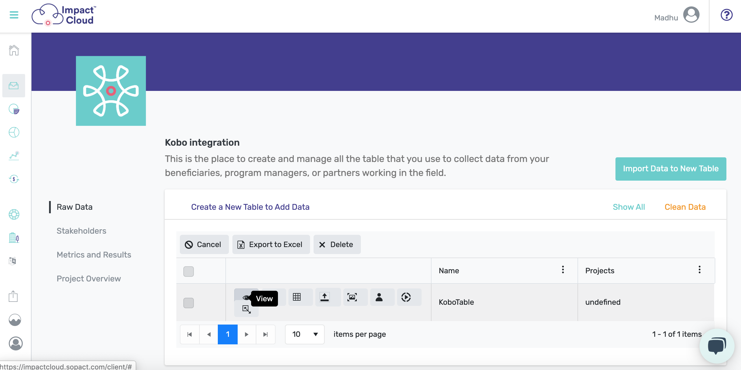Click the Clean Data link
This screenshot has width=741, height=370.
coord(685,207)
